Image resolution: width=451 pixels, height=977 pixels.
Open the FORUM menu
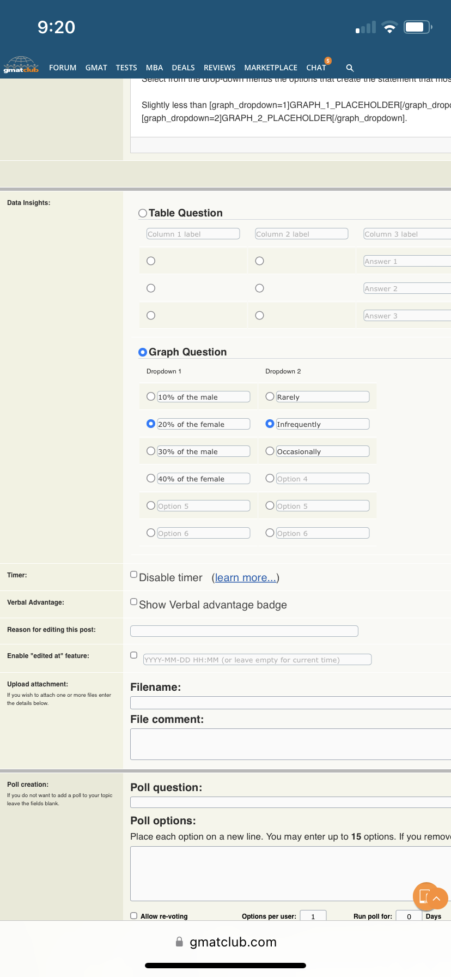[63, 68]
